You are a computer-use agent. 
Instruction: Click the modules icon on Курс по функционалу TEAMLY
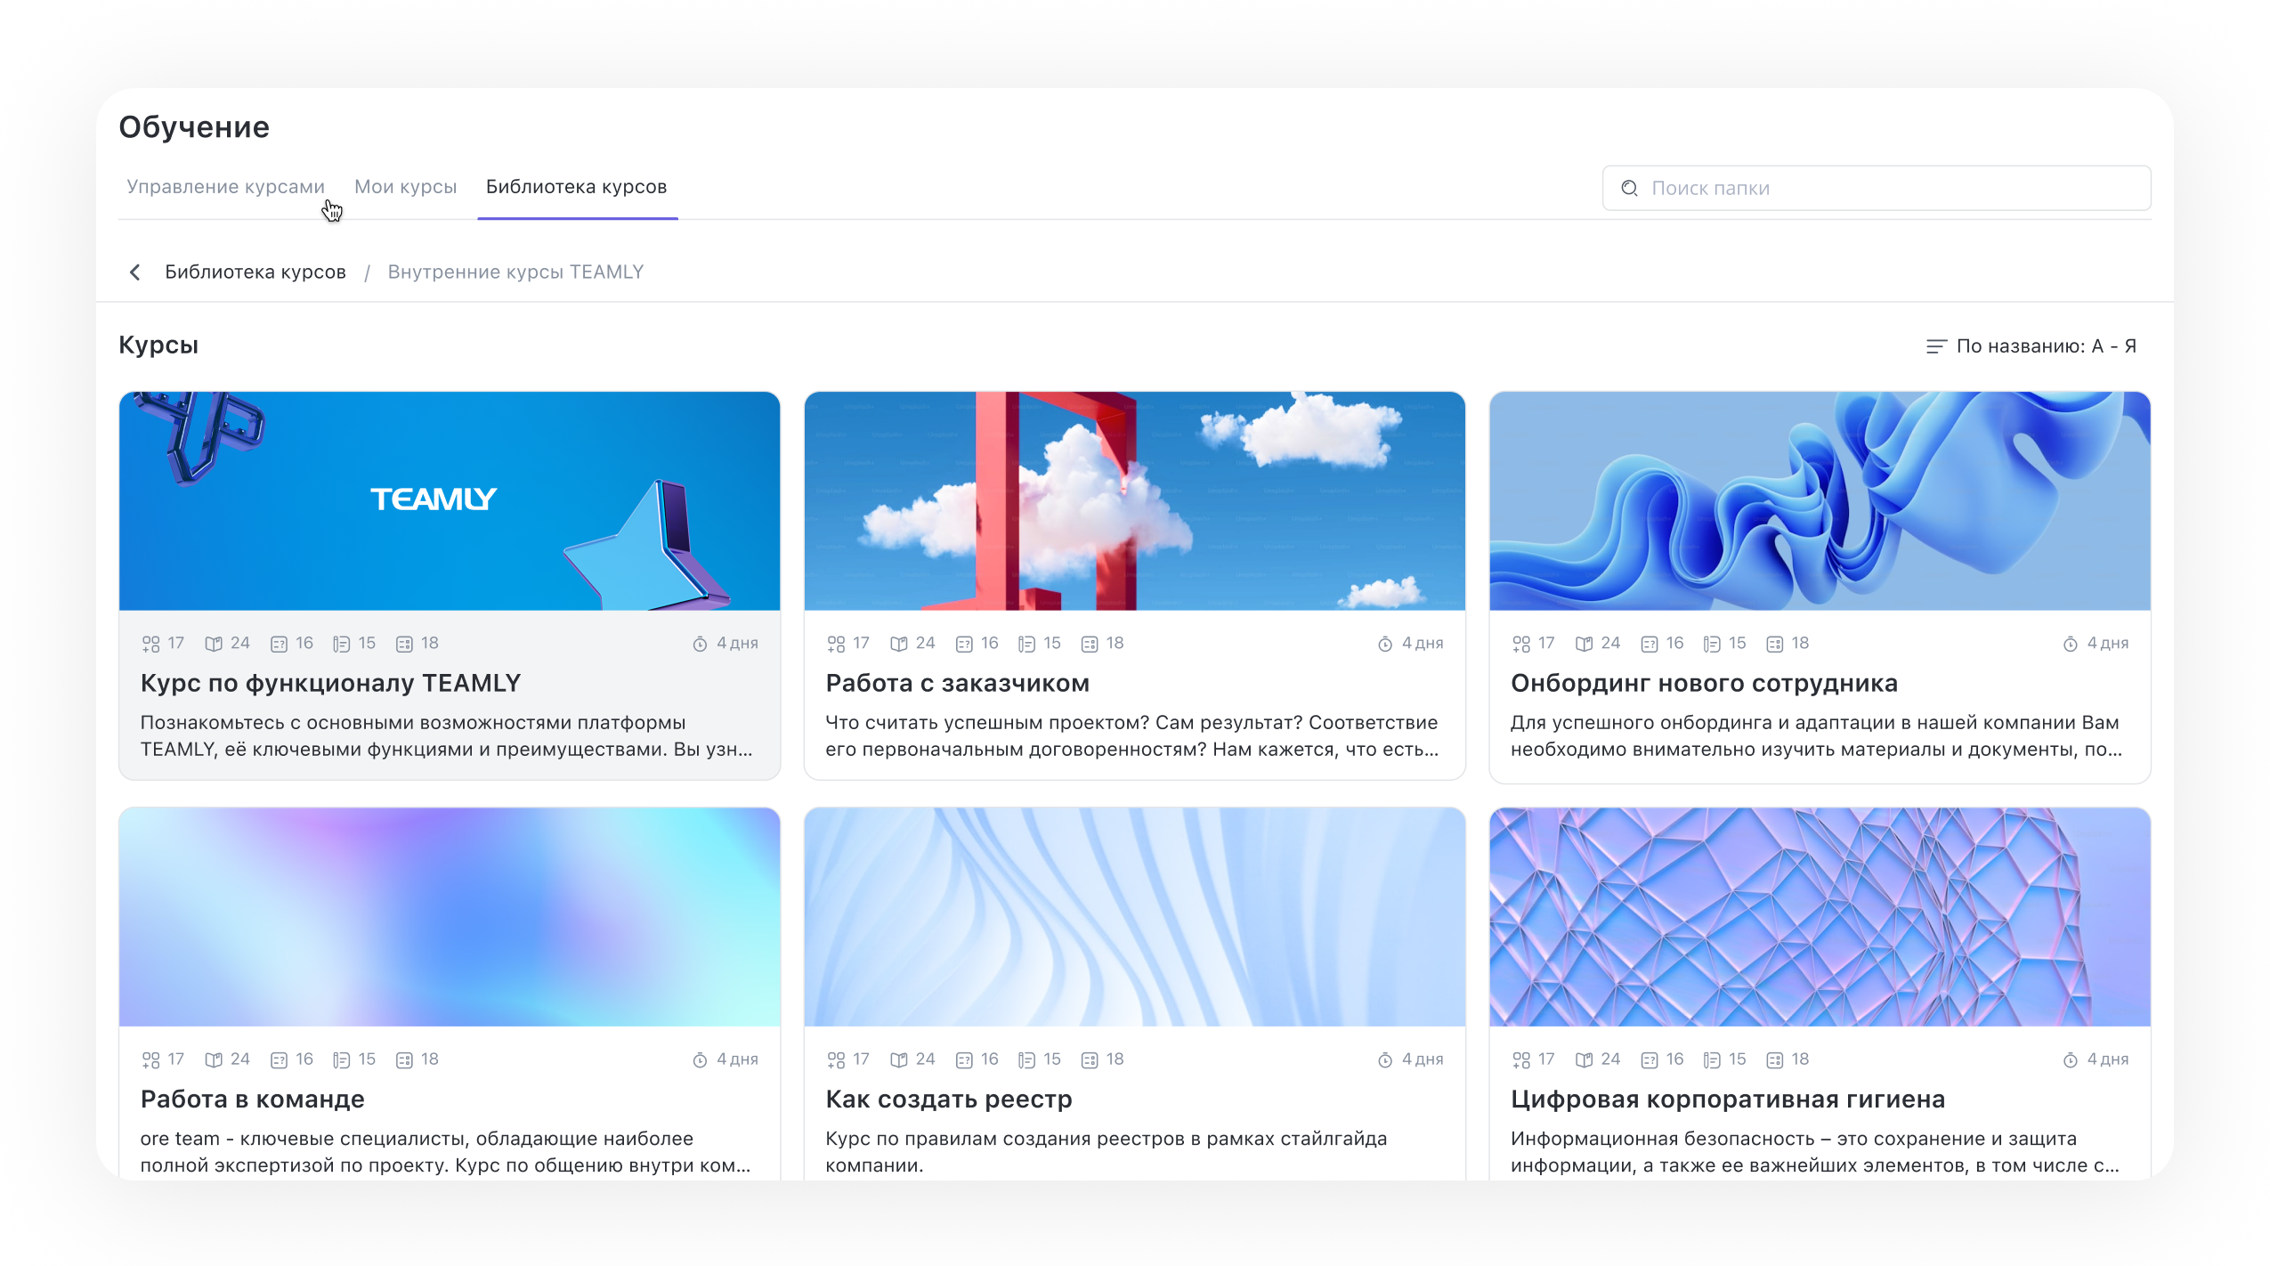150,644
